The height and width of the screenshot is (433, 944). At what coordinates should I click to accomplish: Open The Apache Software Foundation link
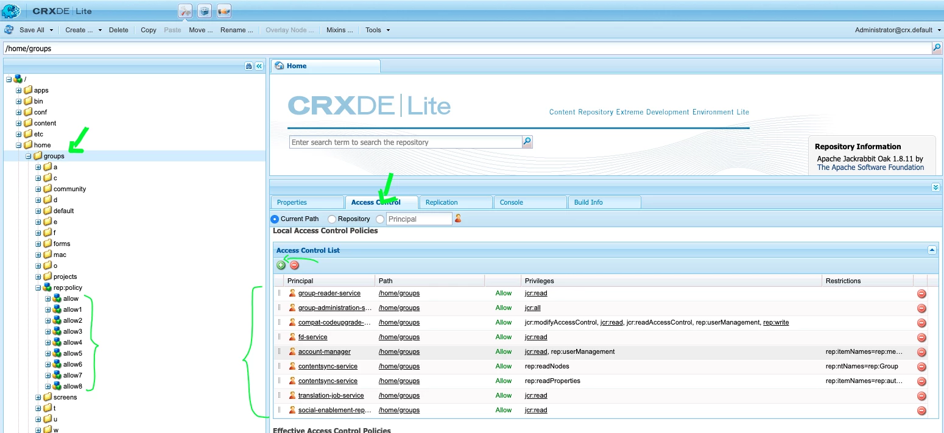[870, 167]
